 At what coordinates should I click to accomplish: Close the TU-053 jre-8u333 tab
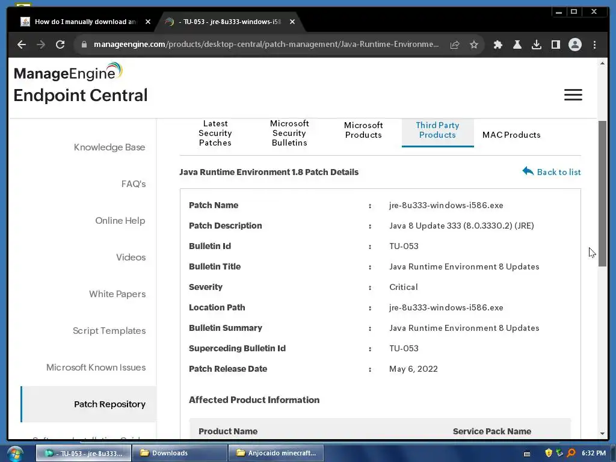pos(292,22)
